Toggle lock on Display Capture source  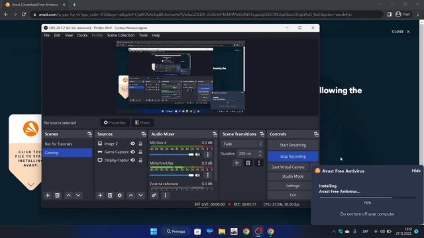(140, 160)
